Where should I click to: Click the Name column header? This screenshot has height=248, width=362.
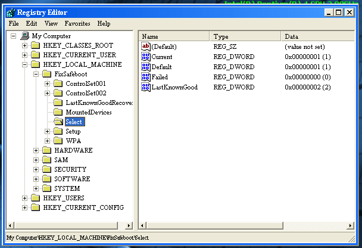tap(174, 36)
